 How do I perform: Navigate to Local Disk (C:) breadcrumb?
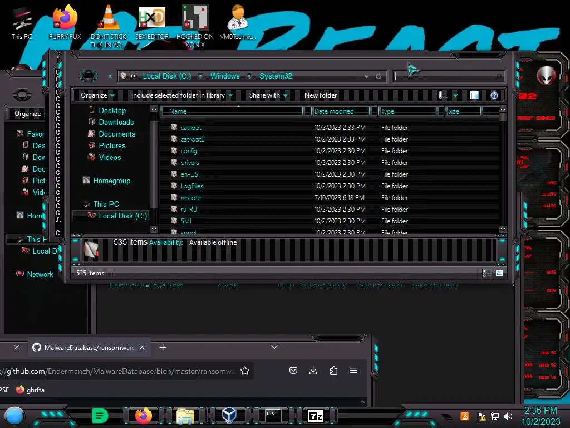pos(167,76)
